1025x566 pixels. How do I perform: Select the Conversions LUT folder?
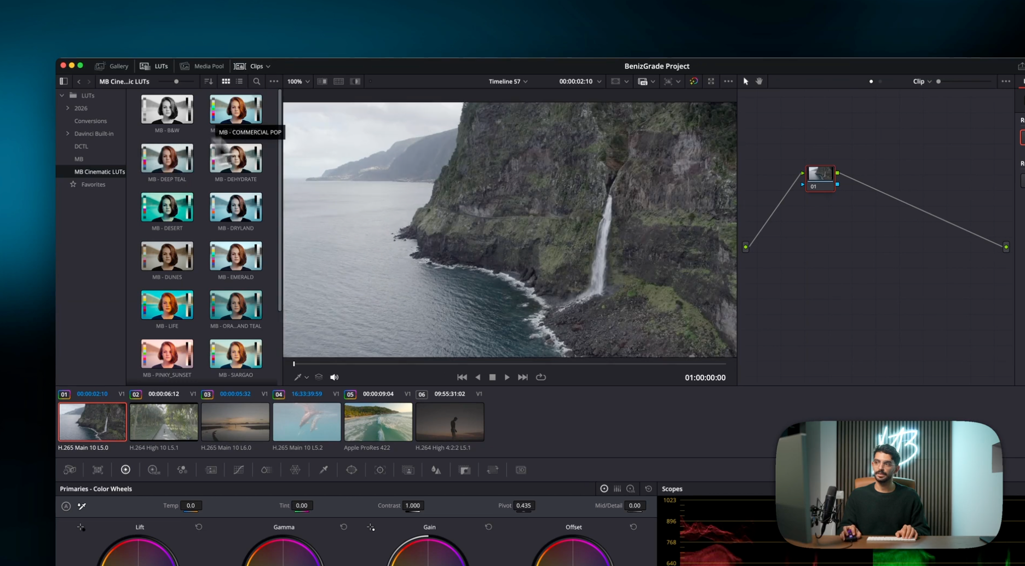pos(91,121)
